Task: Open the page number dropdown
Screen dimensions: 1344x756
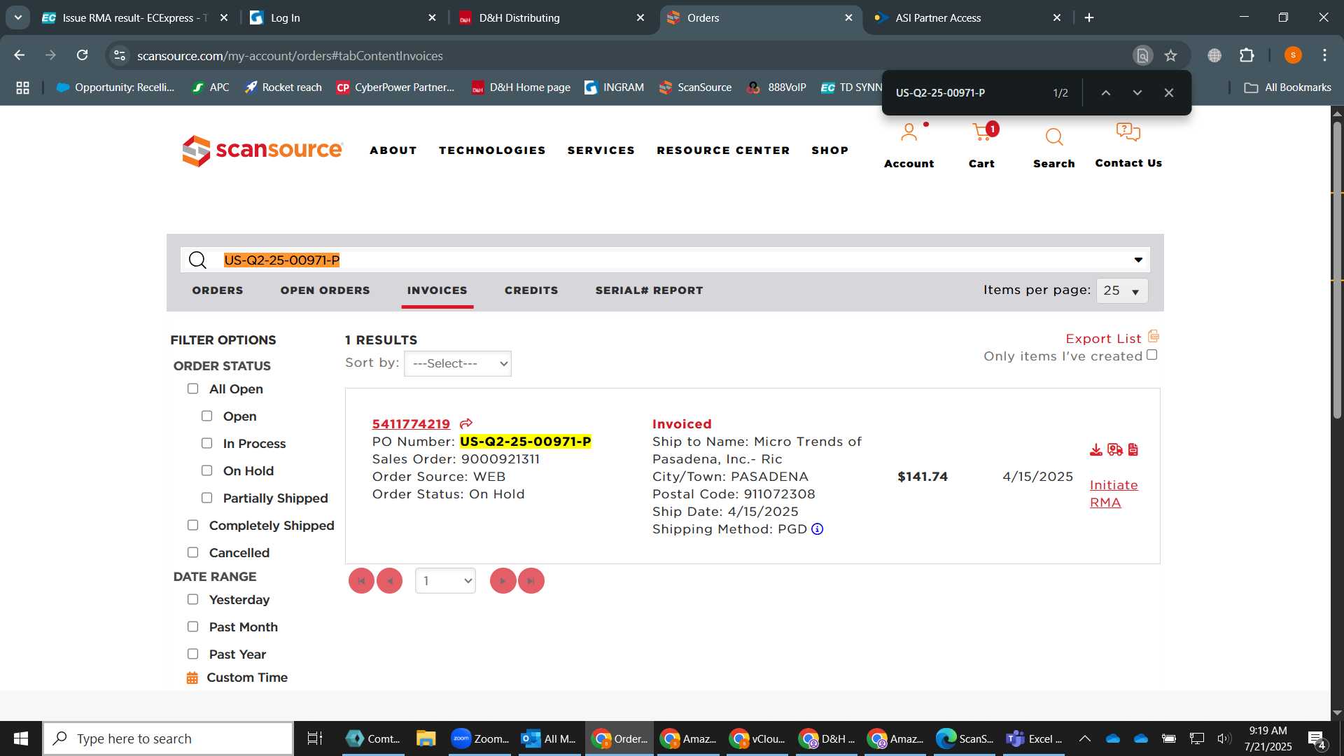Action: point(445,581)
